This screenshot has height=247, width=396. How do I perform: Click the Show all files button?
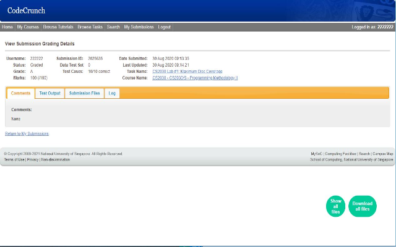[x=335, y=206]
